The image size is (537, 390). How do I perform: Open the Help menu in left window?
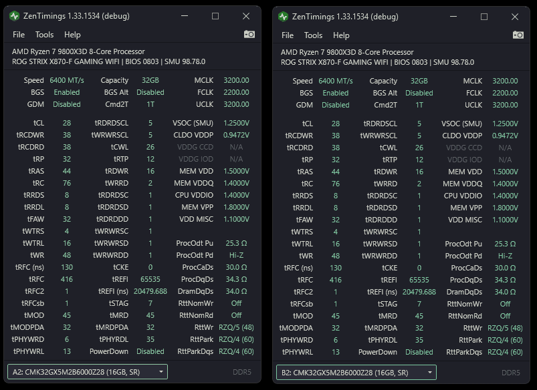[72, 35]
